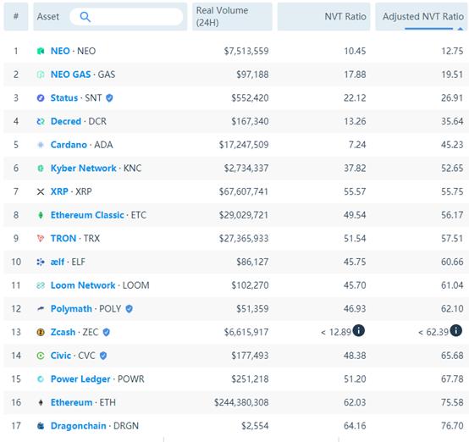Click the Civic logo icon
This screenshot has height=442, width=469.
point(41,356)
